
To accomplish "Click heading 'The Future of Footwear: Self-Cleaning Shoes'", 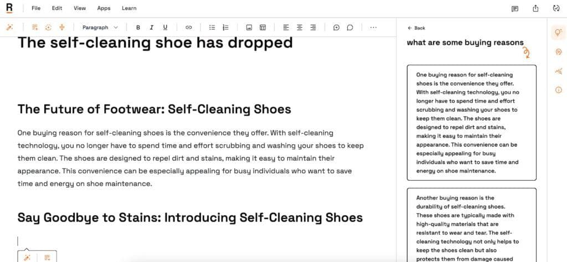I will [x=154, y=109].
